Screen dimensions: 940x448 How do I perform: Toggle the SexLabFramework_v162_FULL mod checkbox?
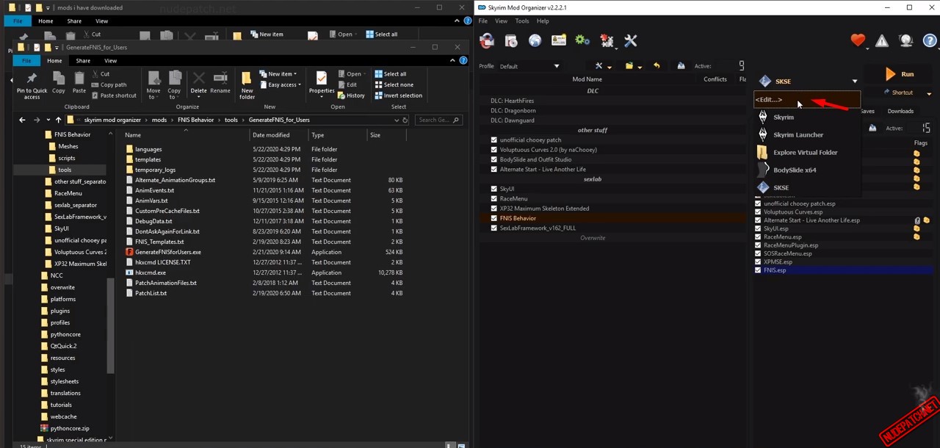pos(493,228)
